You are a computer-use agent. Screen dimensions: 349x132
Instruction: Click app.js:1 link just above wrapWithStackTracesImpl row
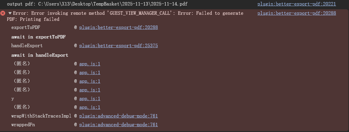click(90, 107)
